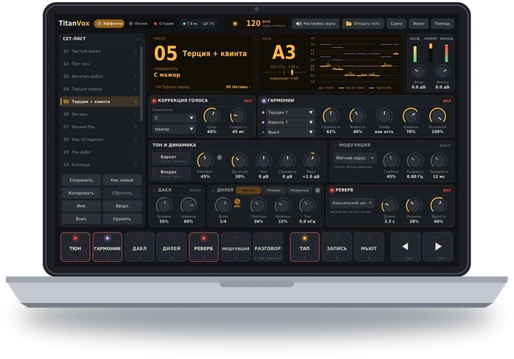The width and height of the screenshot is (514, 359).
Task: Click the next preset arrow footswitch
Action: 437,247
